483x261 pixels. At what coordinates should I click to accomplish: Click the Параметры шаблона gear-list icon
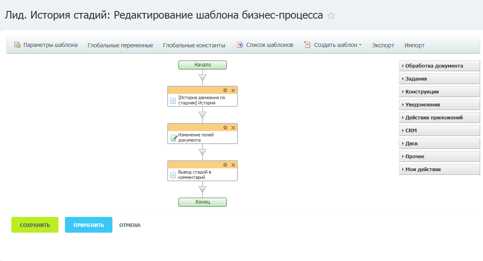17,45
